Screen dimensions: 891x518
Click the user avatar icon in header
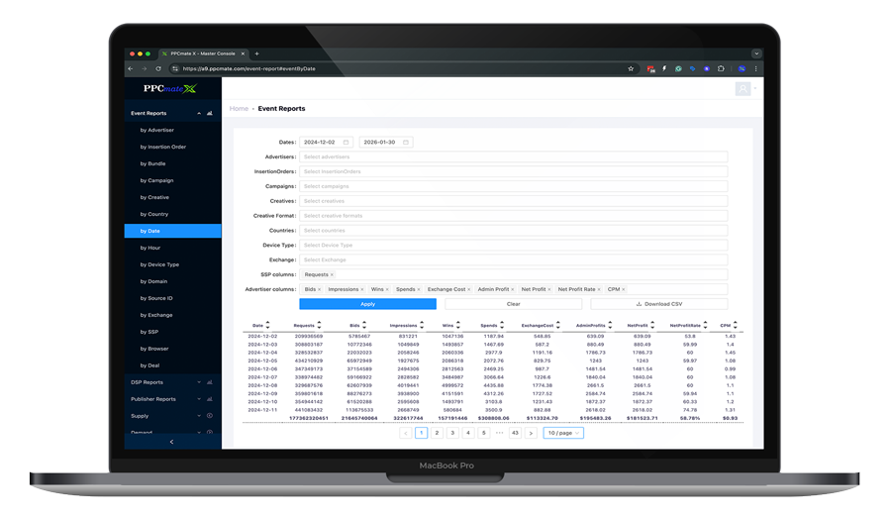(742, 89)
